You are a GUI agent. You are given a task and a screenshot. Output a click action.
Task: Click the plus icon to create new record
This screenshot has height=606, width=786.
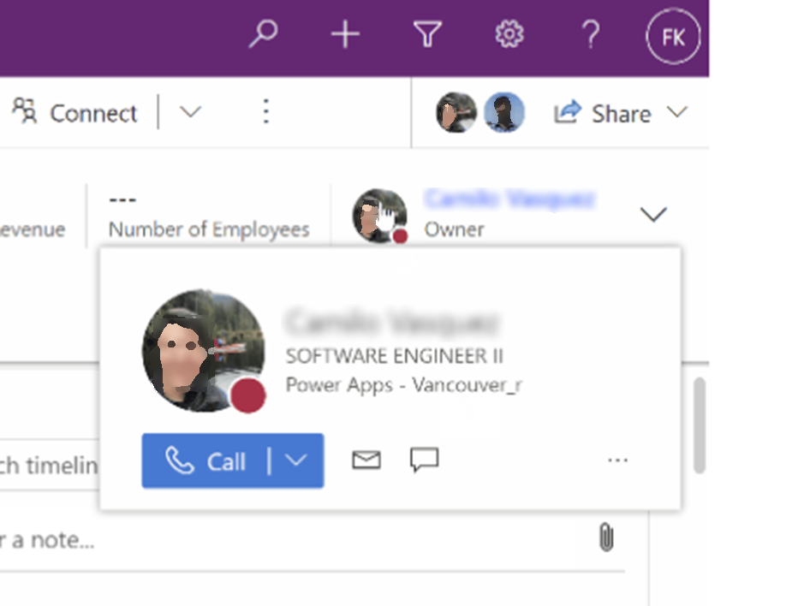(x=345, y=34)
